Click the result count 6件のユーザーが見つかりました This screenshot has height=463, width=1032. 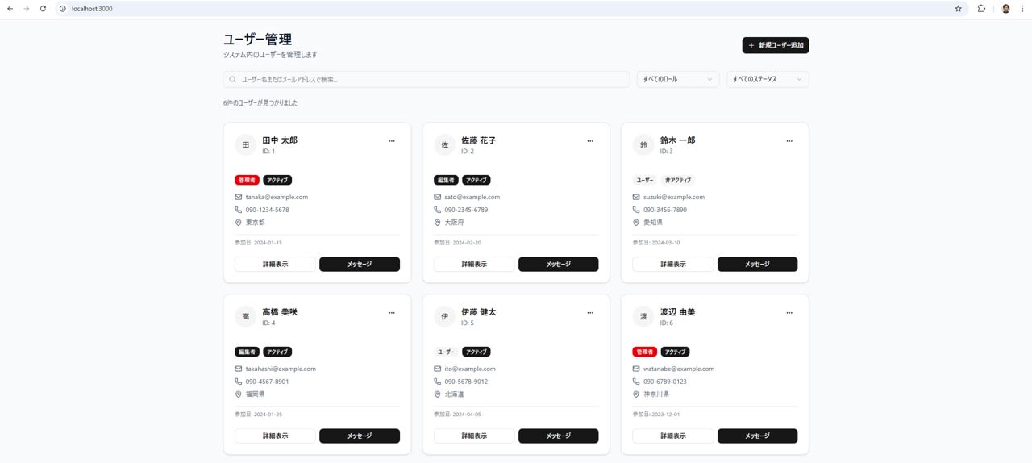click(260, 103)
